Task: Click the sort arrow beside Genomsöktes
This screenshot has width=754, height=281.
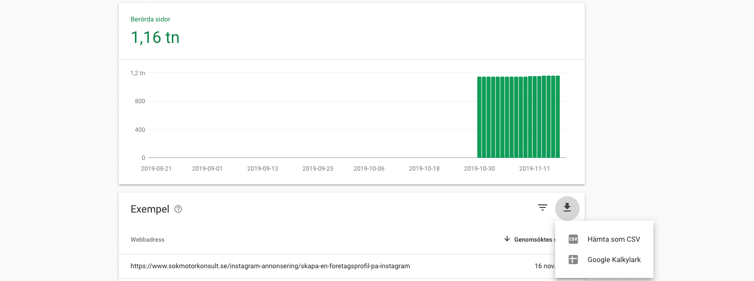Action: 507,239
